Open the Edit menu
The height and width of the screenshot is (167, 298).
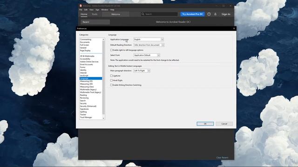[x=86, y=10]
